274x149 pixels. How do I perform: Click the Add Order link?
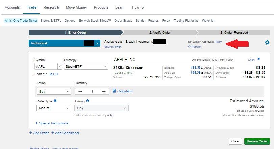41,133
